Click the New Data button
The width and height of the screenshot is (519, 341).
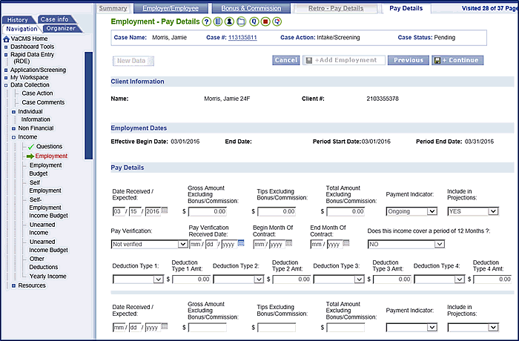point(133,61)
